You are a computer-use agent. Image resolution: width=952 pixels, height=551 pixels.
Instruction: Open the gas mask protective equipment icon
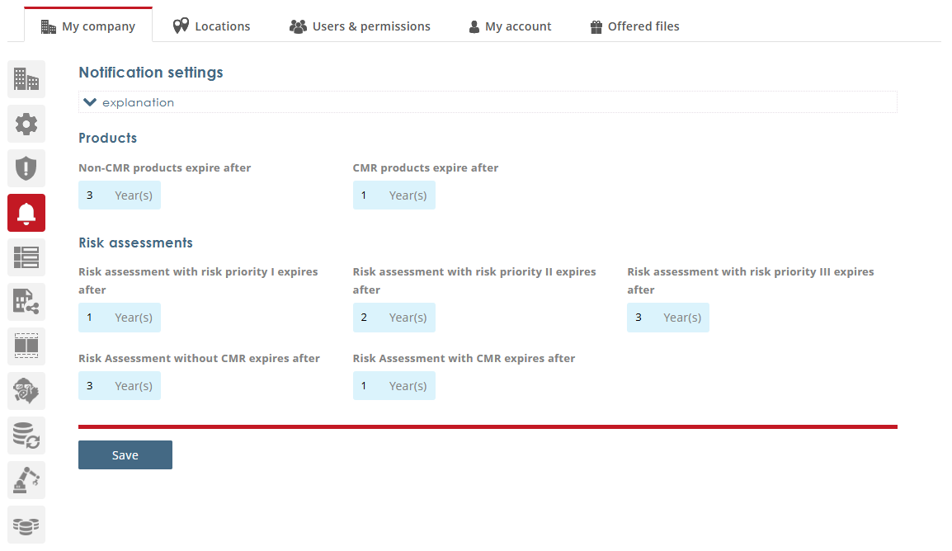coord(26,391)
